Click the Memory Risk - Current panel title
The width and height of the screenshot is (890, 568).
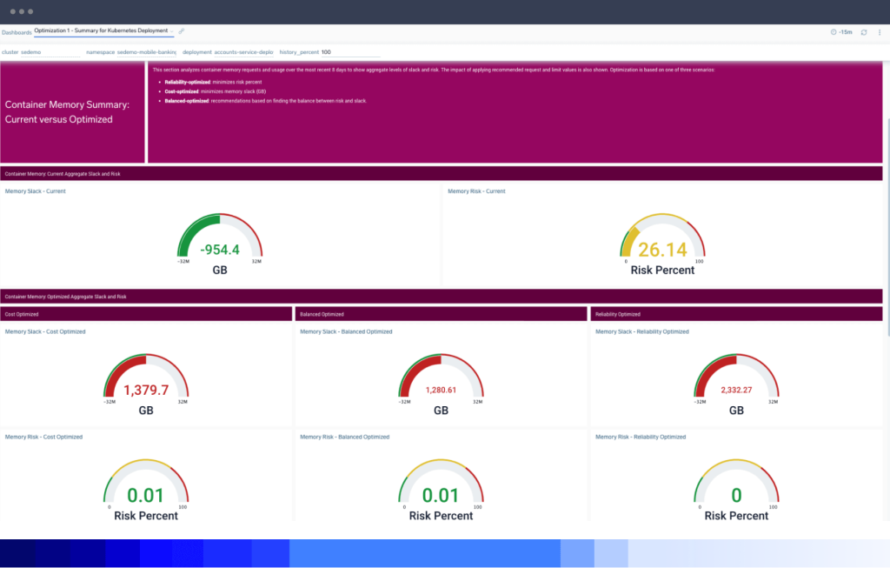pyautogui.click(x=476, y=191)
